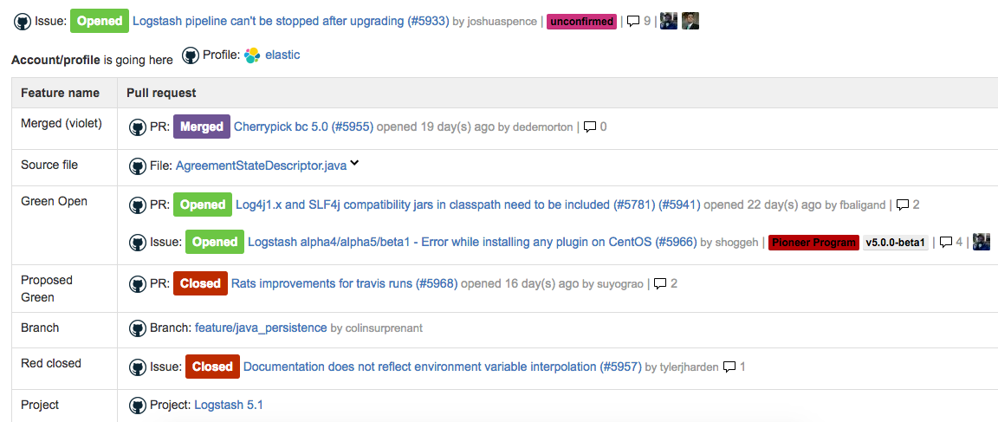This screenshot has height=422, width=998.
Task: Click GitHub icon in Merged PR row
Action: coord(138,127)
